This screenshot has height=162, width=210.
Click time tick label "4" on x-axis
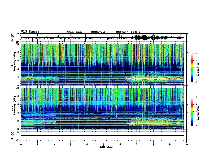point(87,145)
